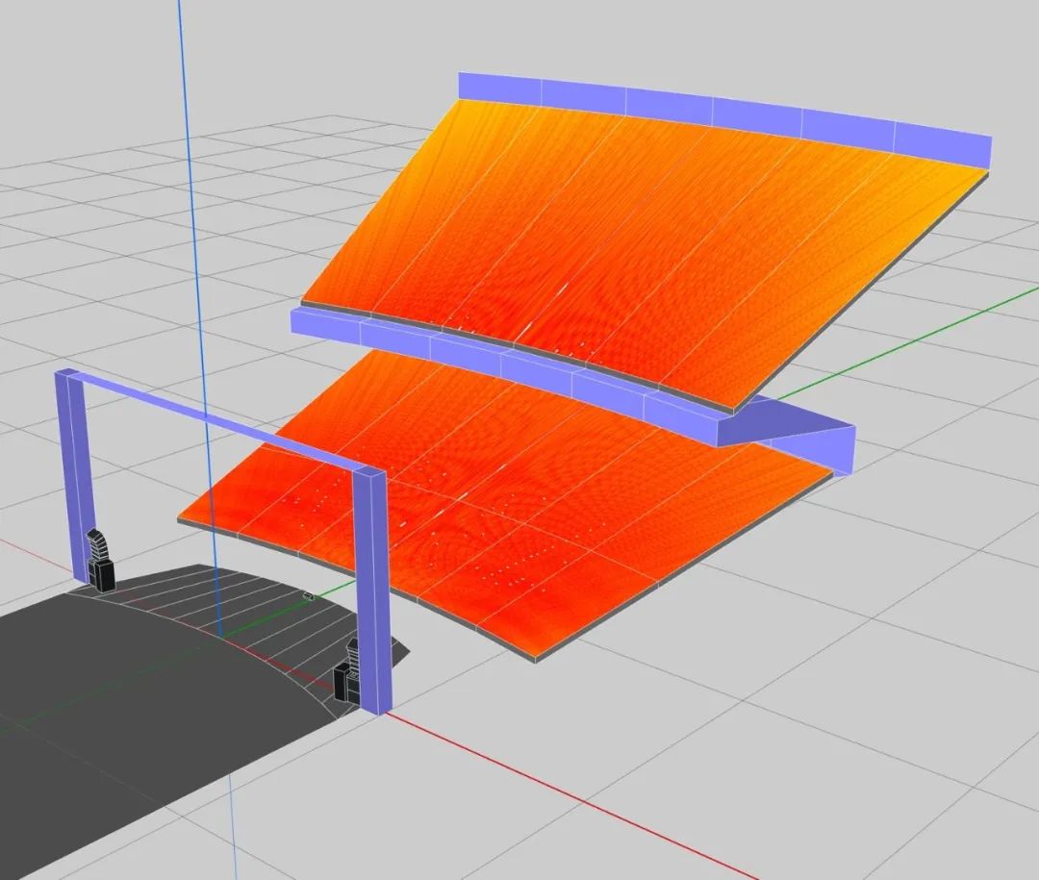Select the left line array speaker stack

point(98,544)
